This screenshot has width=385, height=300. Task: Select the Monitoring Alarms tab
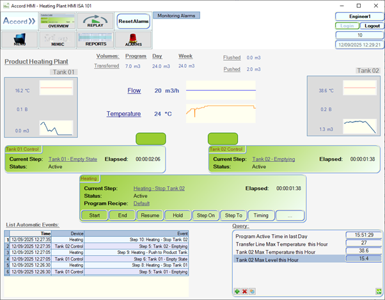tap(177, 15)
